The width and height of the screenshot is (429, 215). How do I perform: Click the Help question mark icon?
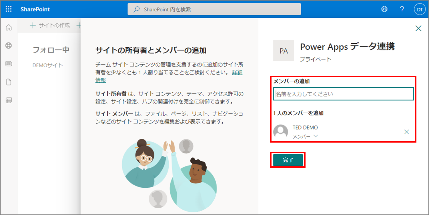pos(402,9)
